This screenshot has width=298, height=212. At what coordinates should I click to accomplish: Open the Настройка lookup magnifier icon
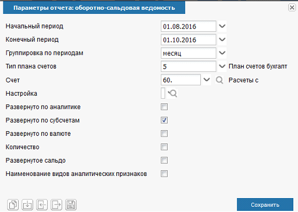[172, 94]
